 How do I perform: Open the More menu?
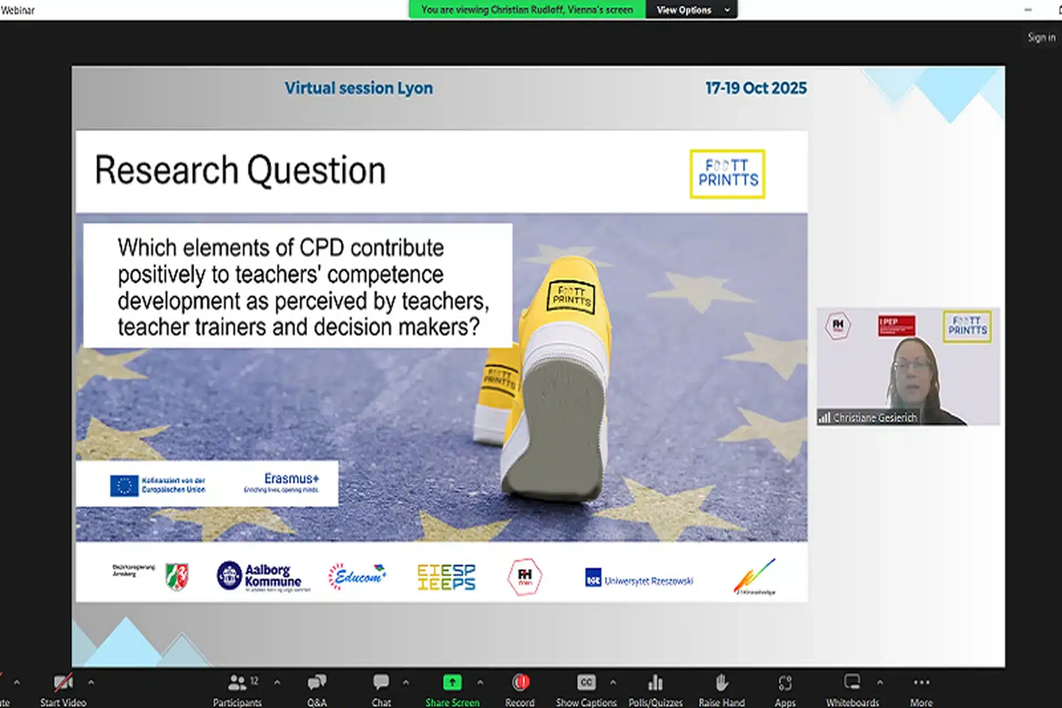[x=921, y=683]
